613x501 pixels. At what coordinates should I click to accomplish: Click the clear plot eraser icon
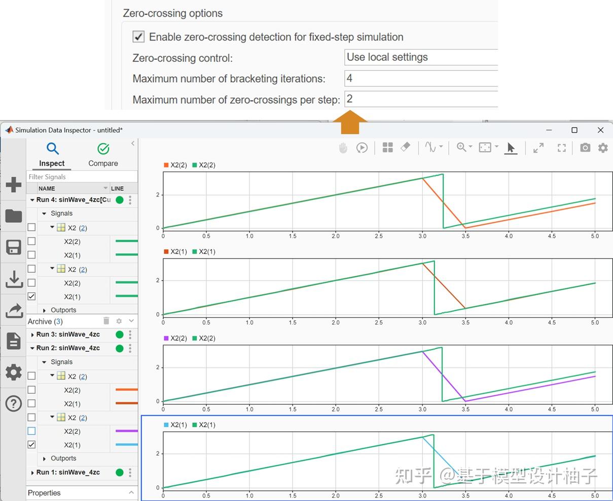point(406,147)
